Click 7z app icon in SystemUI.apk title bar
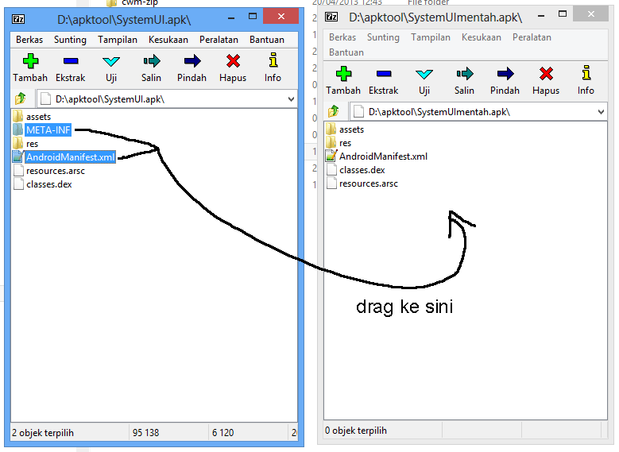The width and height of the screenshot is (619, 452). click(18, 18)
